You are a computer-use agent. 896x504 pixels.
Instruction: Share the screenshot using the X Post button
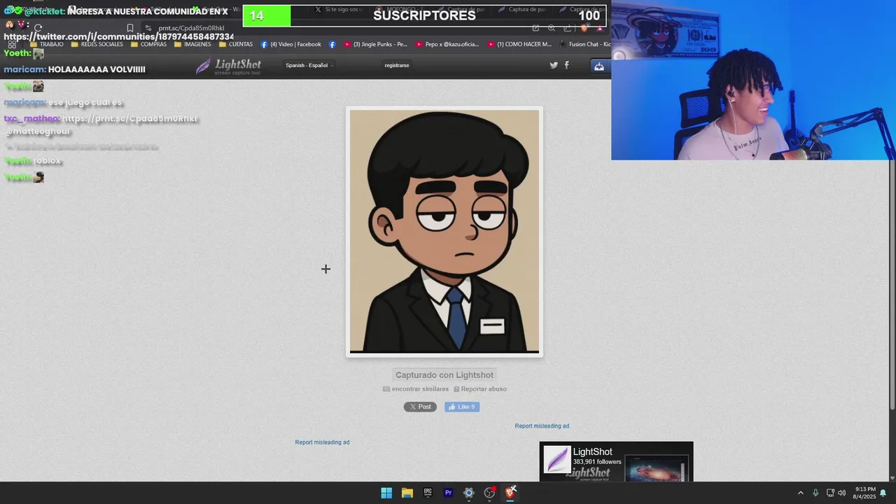[x=420, y=407]
